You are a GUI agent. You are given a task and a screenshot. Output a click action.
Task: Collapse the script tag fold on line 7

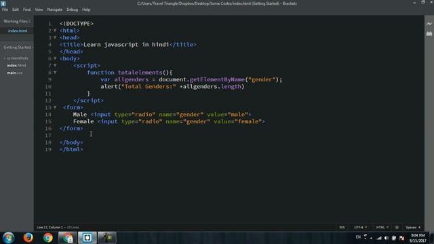point(55,66)
